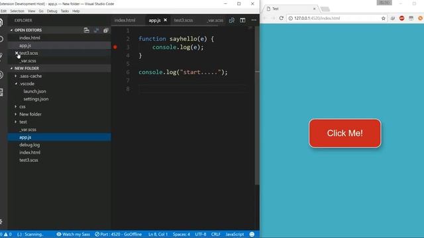Click the Open Changes icon in editor toolbar
The width and height of the screenshot is (424, 238).
coord(232,20)
